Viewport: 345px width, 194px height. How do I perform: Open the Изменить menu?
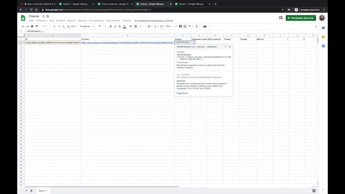pyautogui.click(x=42, y=20)
